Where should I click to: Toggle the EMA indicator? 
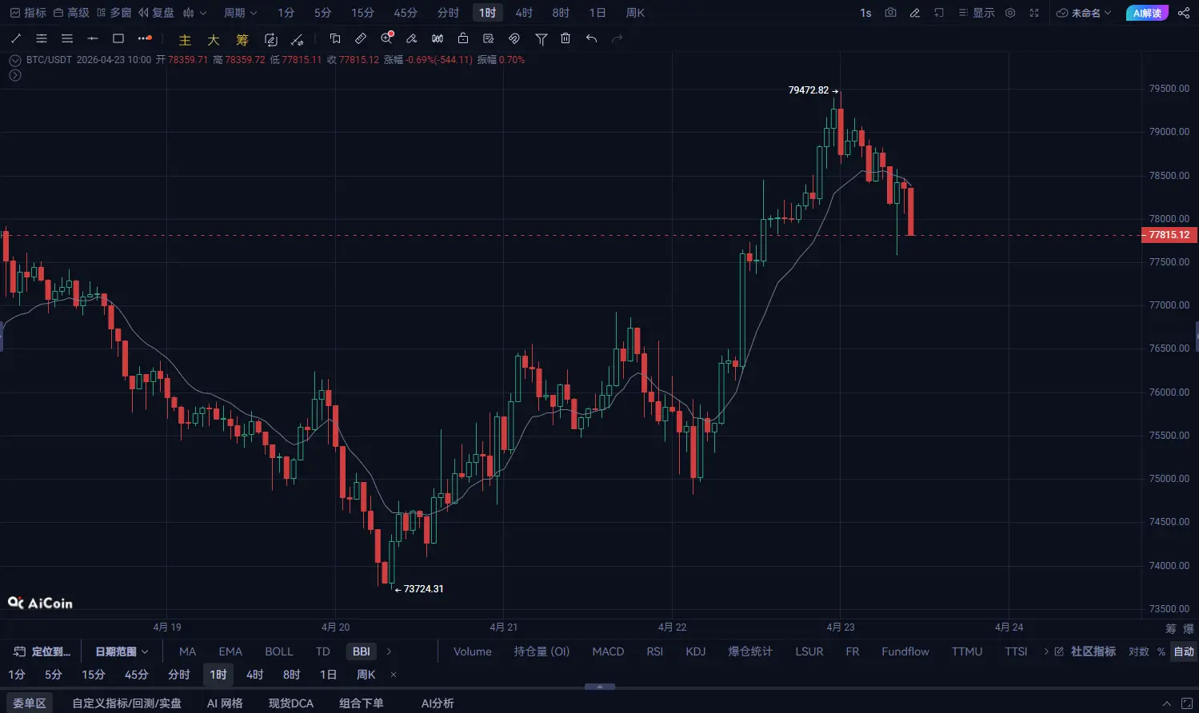click(x=230, y=651)
